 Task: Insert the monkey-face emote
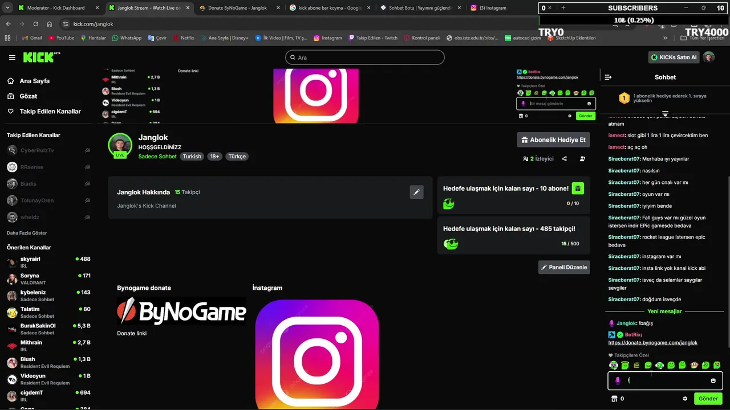coord(694,365)
